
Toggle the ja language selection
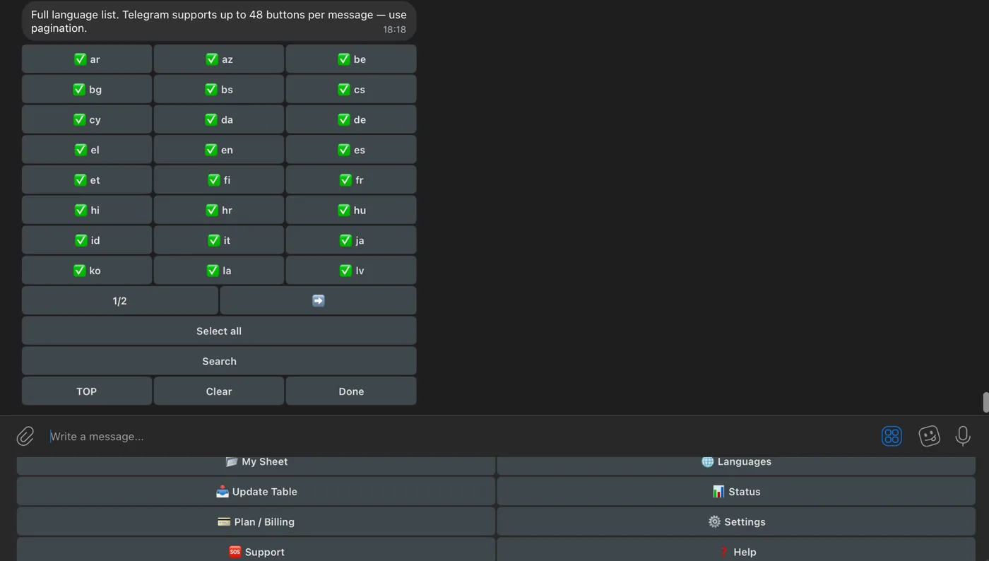[350, 240]
